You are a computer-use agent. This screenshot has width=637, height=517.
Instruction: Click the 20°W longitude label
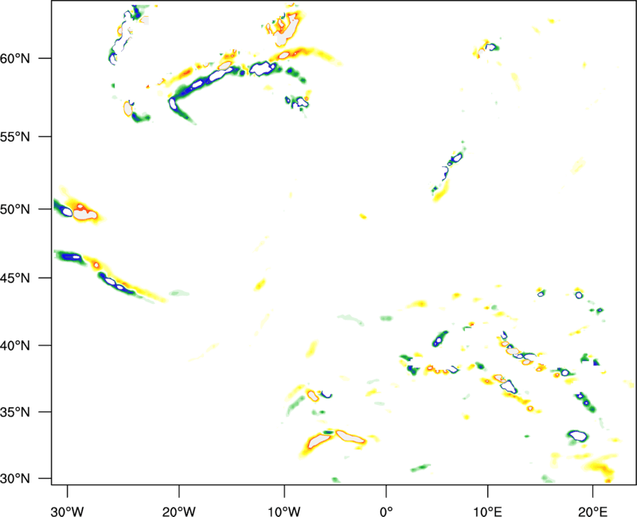[x=178, y=511]
